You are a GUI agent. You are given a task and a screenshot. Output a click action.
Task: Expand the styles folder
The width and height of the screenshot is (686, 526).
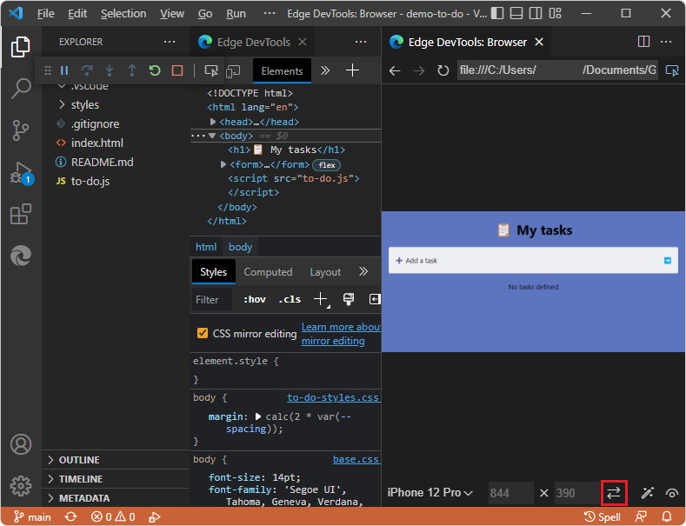click(84, 104)
